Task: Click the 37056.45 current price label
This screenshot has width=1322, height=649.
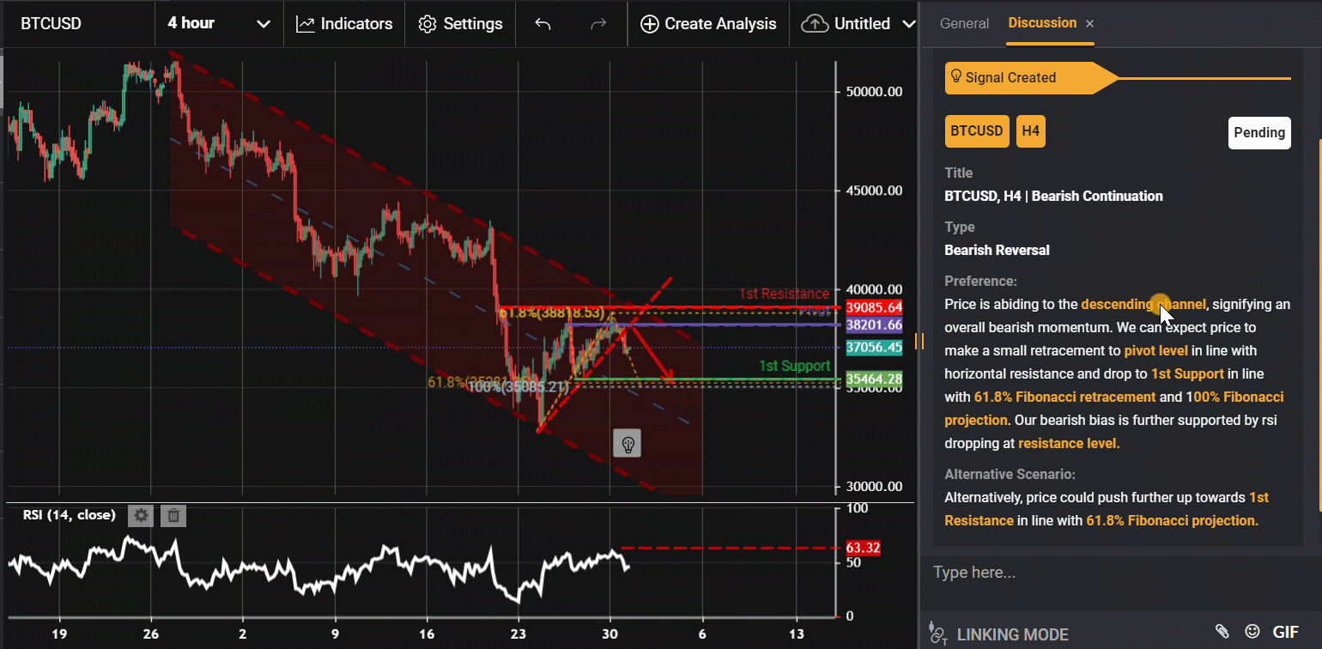Action: point(874,348)
